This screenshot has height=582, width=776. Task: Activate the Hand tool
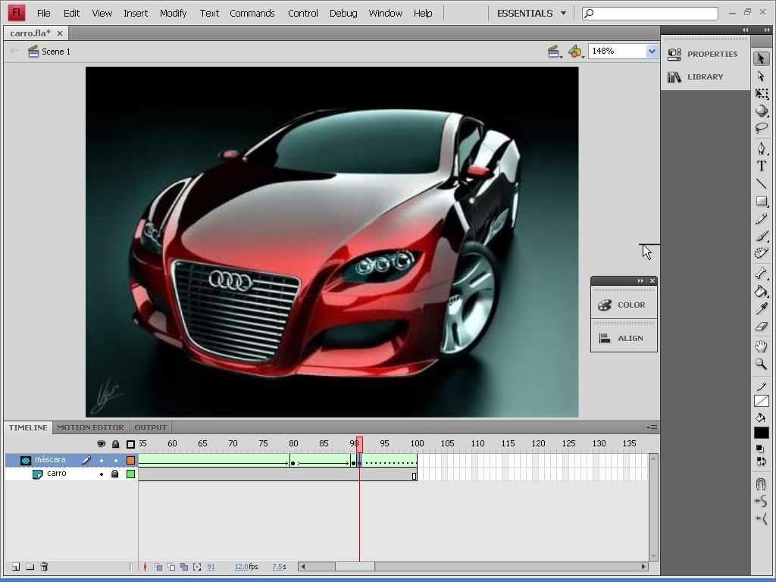coord(762,346)
